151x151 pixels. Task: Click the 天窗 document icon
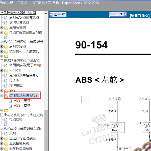coord(6,133)
